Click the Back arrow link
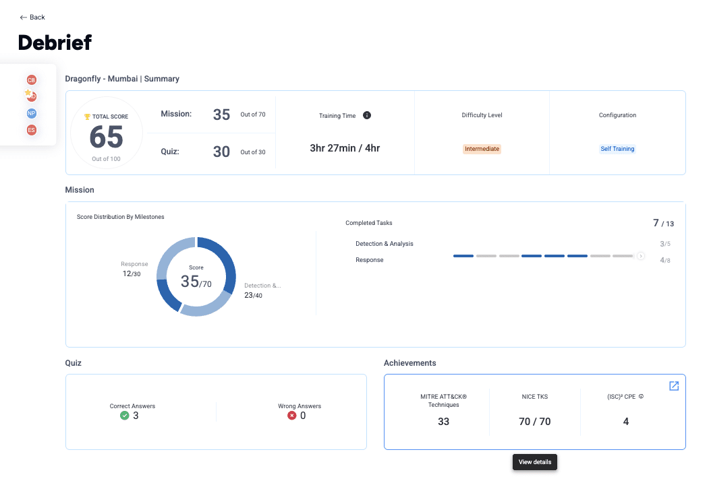The height and width of the screenshot is (487, 709). click(x=32, y=17)
